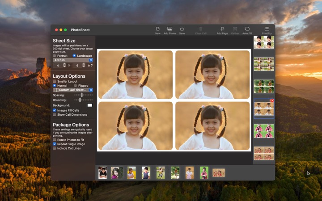Select the first photo in the bottom strip
The image size is (322, 201).
tap(102, 173)
